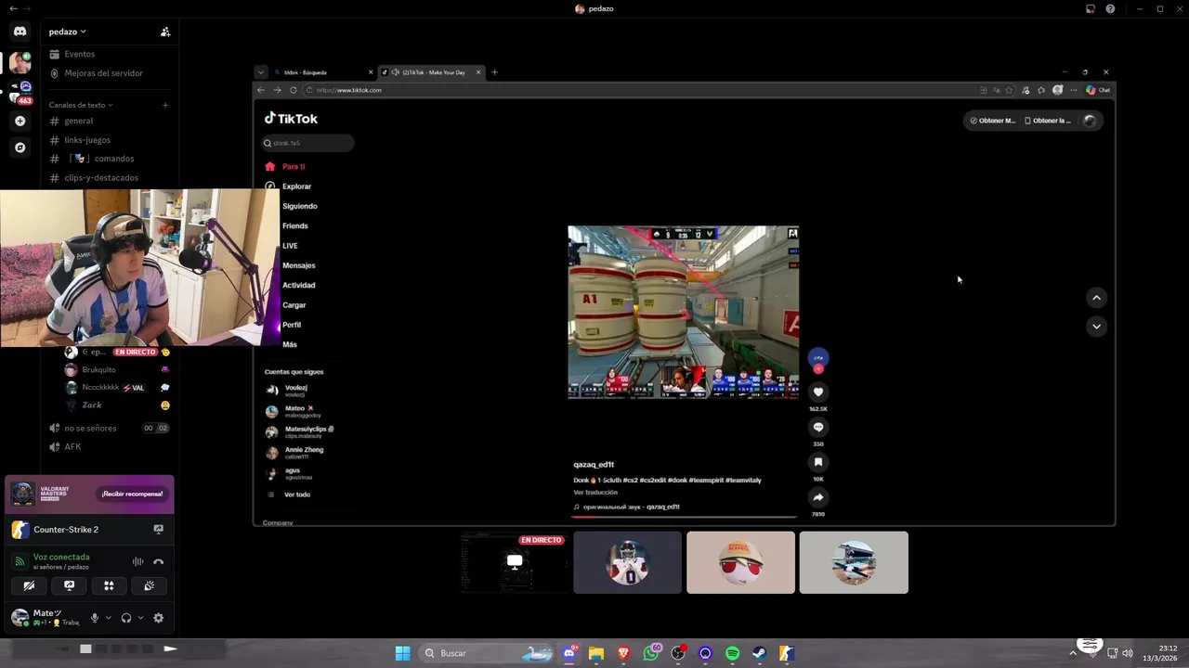
Task: Open Discord help icon in title bar
Action: [1110, 8]
